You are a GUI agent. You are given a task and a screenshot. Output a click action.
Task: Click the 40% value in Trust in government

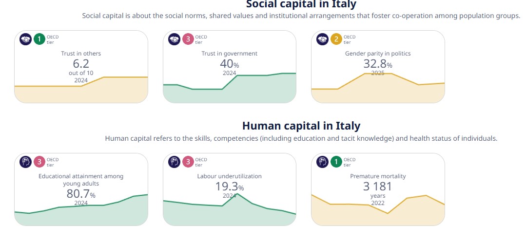[x=229, y=64]
